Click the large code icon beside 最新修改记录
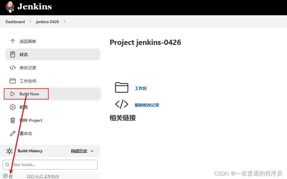 point(121,104)
